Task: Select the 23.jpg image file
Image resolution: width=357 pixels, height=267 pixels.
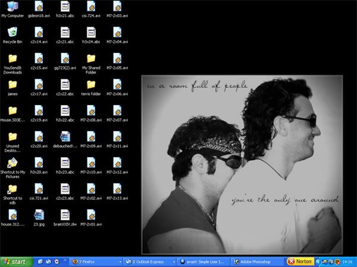Action: click(x=38, y=214)
